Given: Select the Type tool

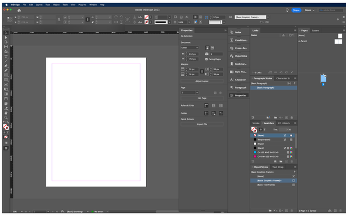Looking at the screenshot, I should tap(6, 57).
